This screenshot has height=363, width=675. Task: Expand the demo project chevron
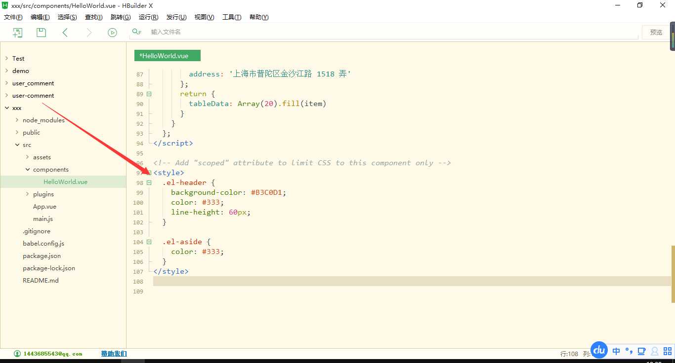click(x=6, y=71)
